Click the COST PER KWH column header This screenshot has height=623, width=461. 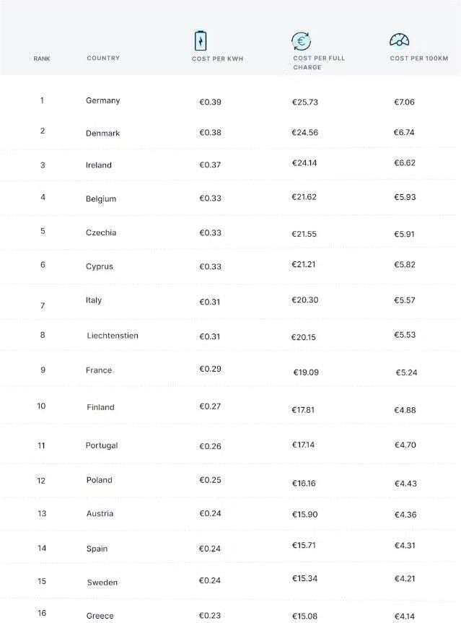(x=217, y=58)
